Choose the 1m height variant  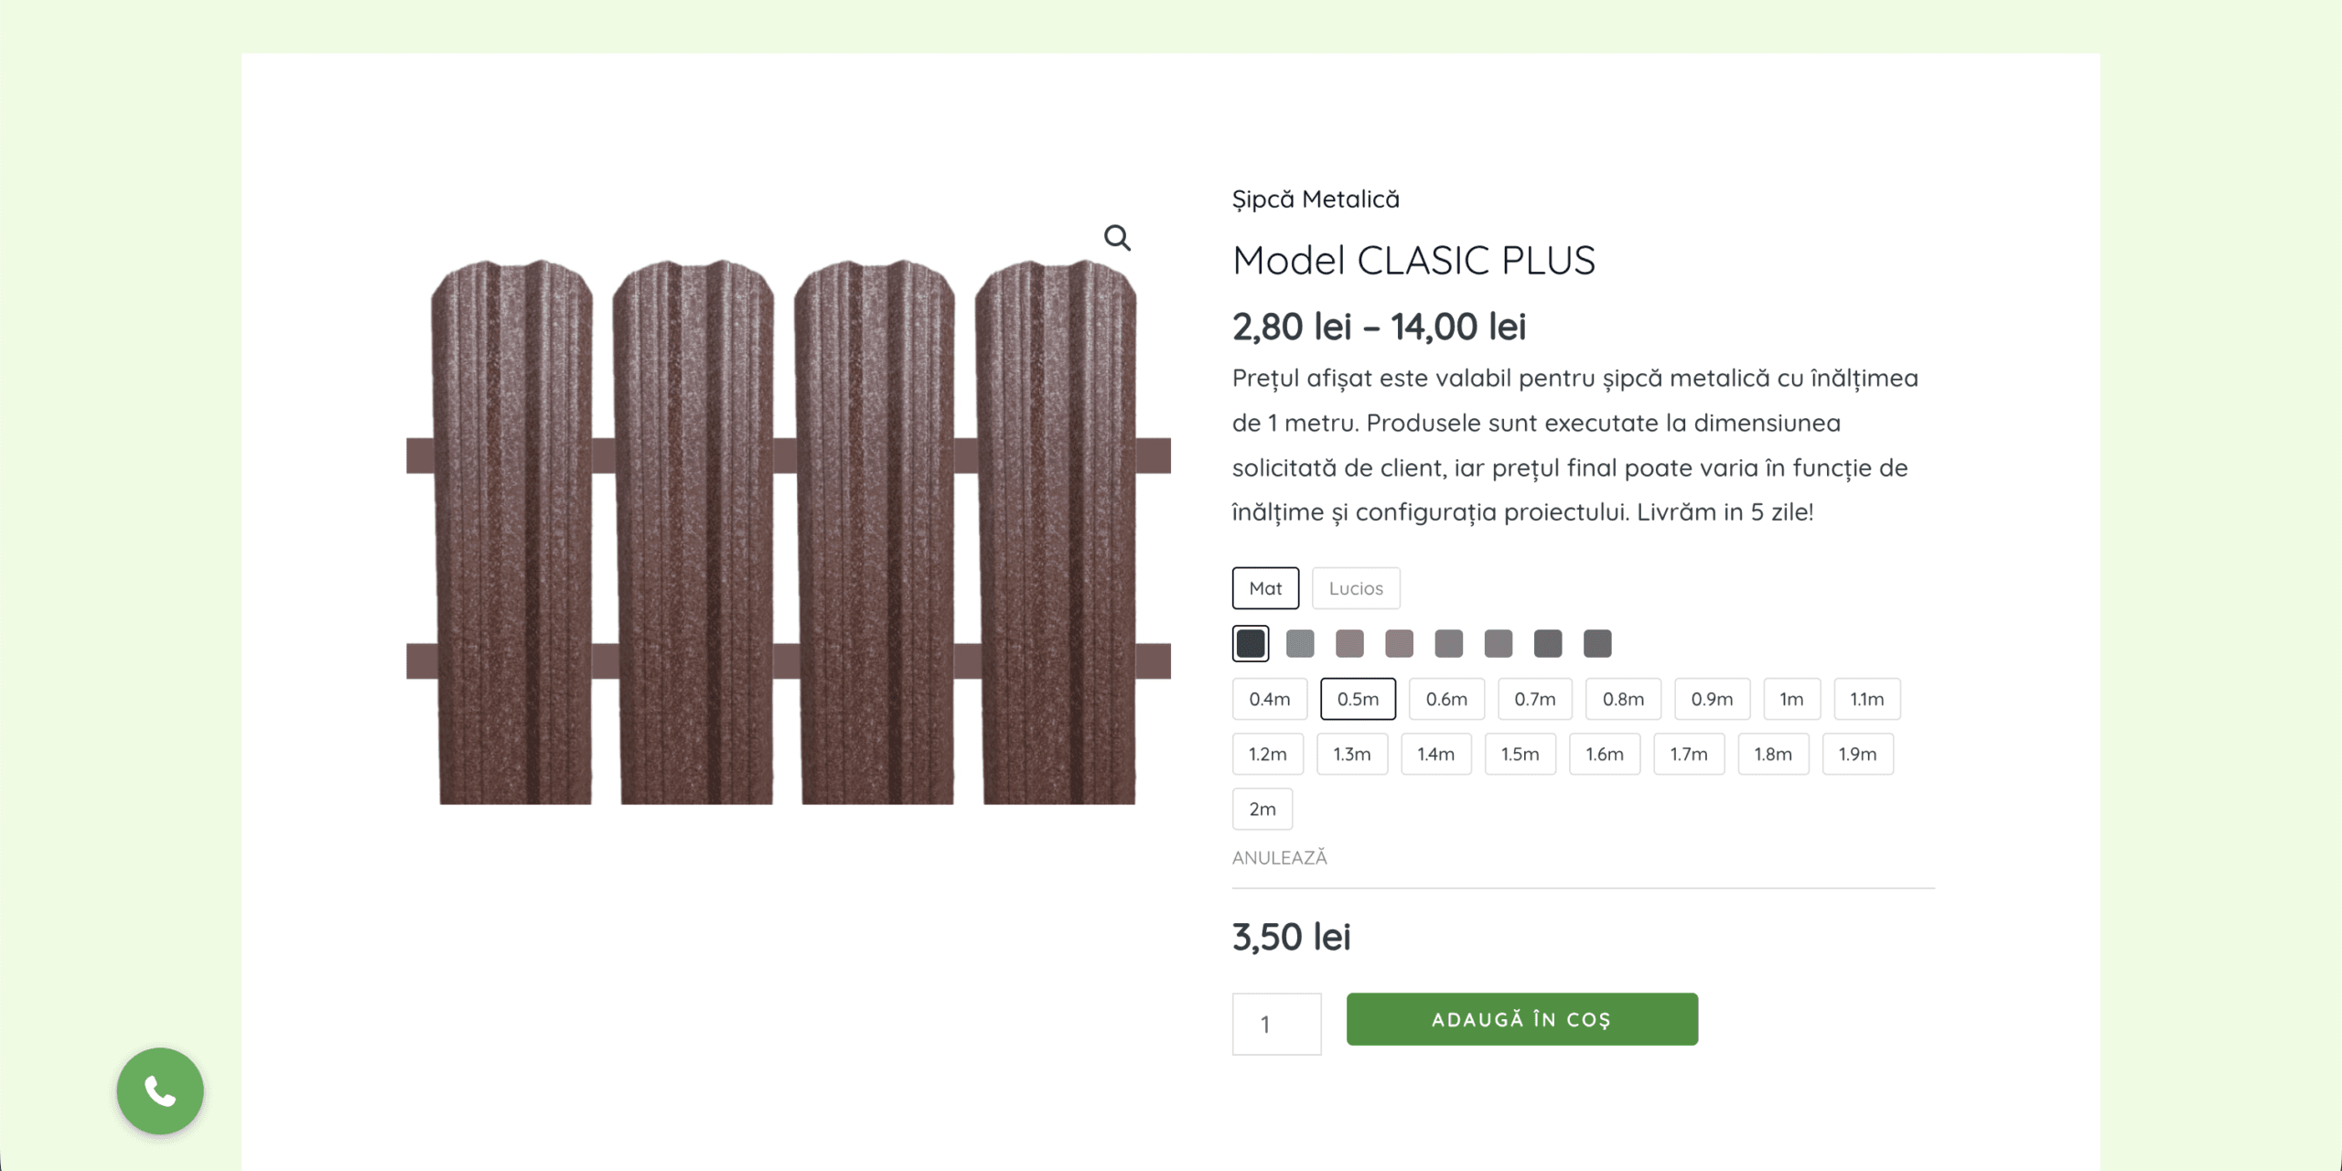coord(1791,699)
